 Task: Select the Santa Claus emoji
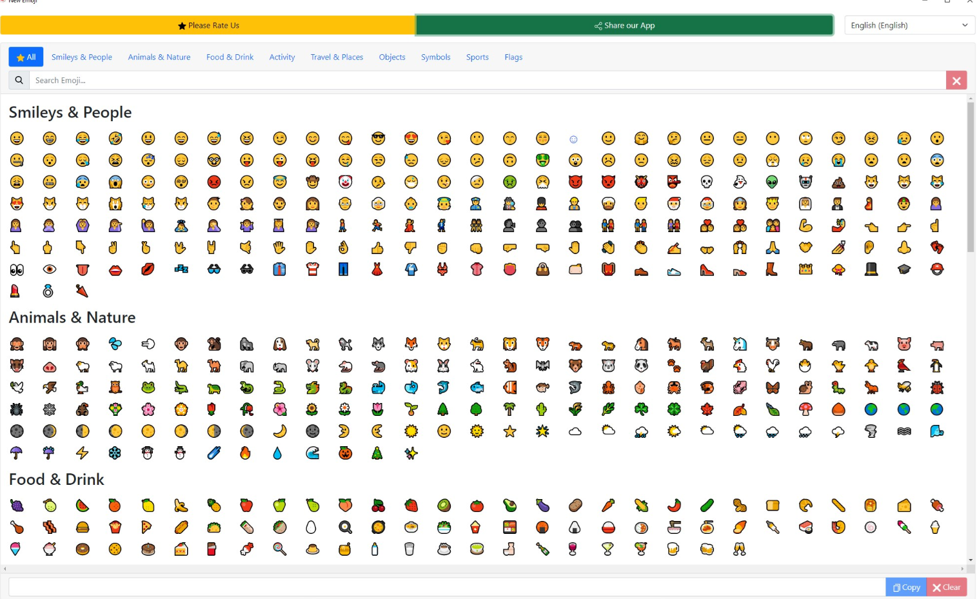coord(674,204)
